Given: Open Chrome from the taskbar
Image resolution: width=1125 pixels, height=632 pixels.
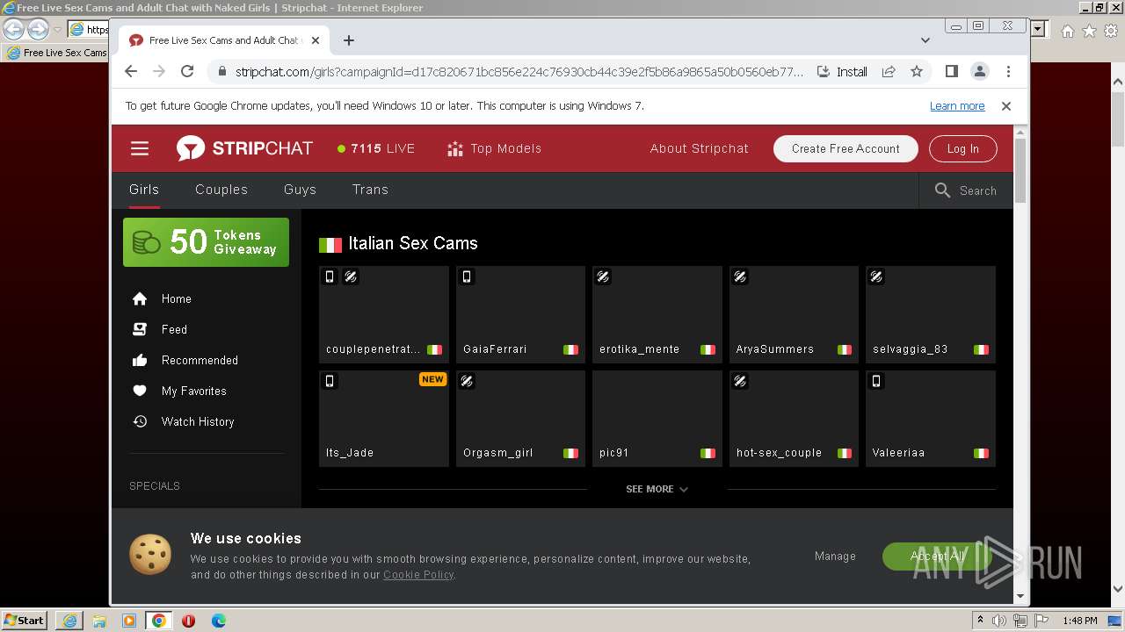Looking at the screenshot, I should coord(158,621).
